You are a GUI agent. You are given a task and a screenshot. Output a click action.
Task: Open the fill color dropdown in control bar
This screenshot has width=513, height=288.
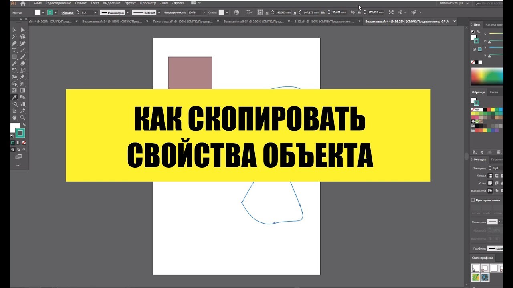[44, 12]
